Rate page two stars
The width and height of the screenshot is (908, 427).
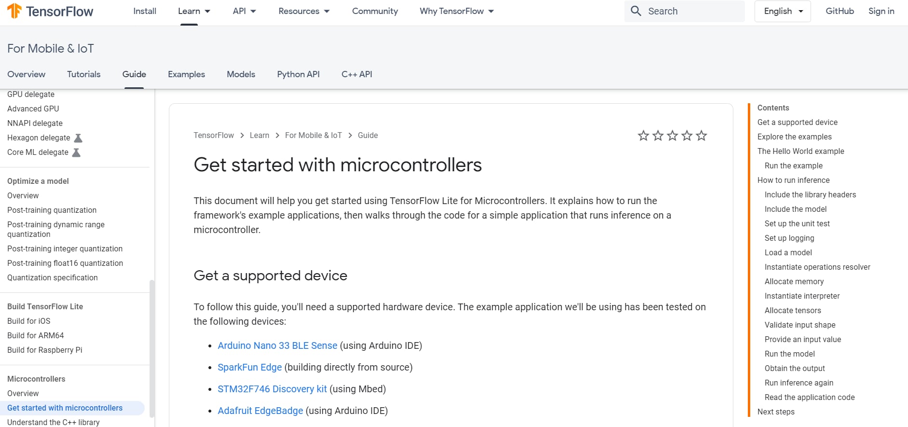point(658,136)
